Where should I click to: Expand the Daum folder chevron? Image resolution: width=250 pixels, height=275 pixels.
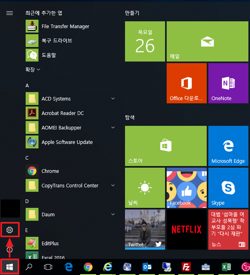(x=113, y=214)
